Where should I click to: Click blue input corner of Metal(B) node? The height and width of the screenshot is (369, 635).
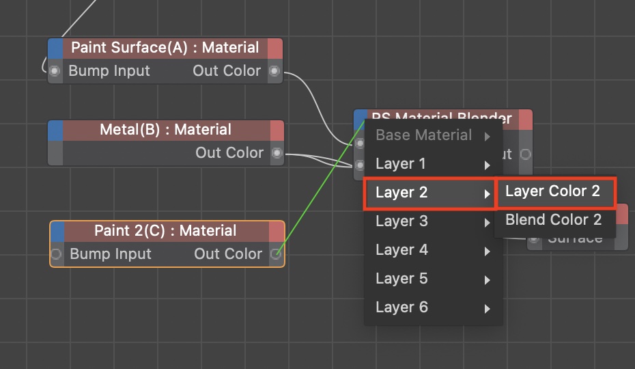pos(55,130)
